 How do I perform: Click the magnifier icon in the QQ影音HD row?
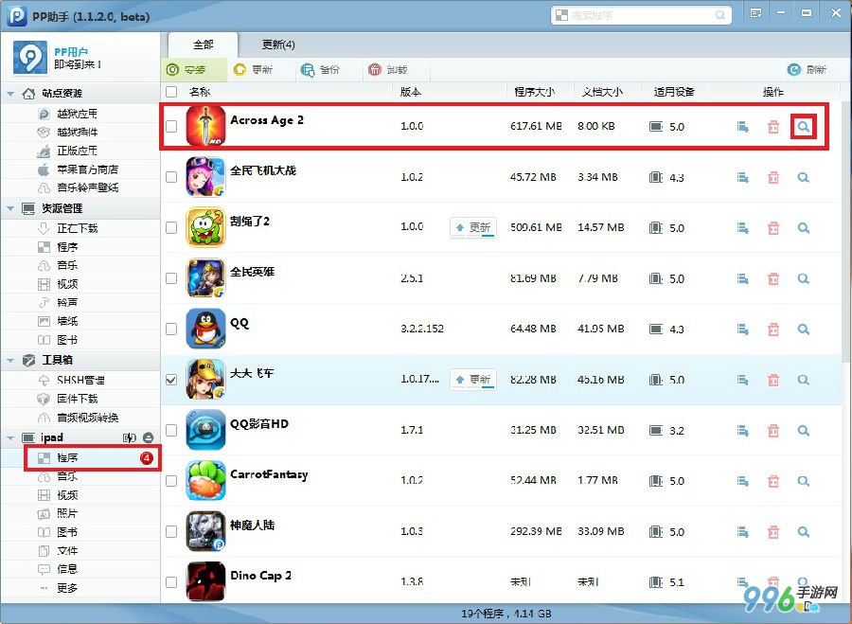click(803, 431)
